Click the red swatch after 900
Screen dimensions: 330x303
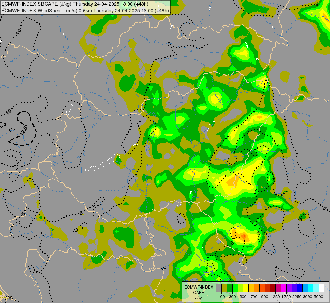(268, 288)
